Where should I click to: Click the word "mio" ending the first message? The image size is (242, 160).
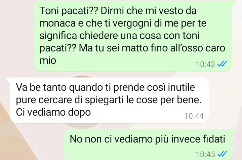(x=48, y=60)
